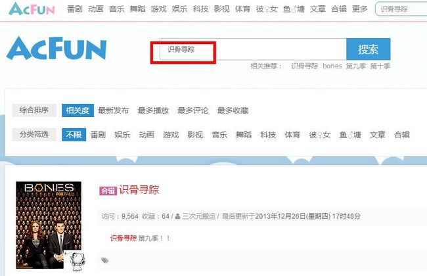Click the blue 搜索 button
The image size is (427, 276).
(x=368, y=49)
